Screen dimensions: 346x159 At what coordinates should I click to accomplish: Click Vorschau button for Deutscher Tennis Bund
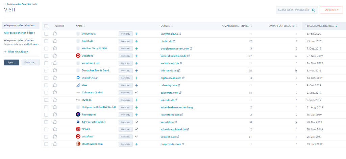click(x=125, y=70)
